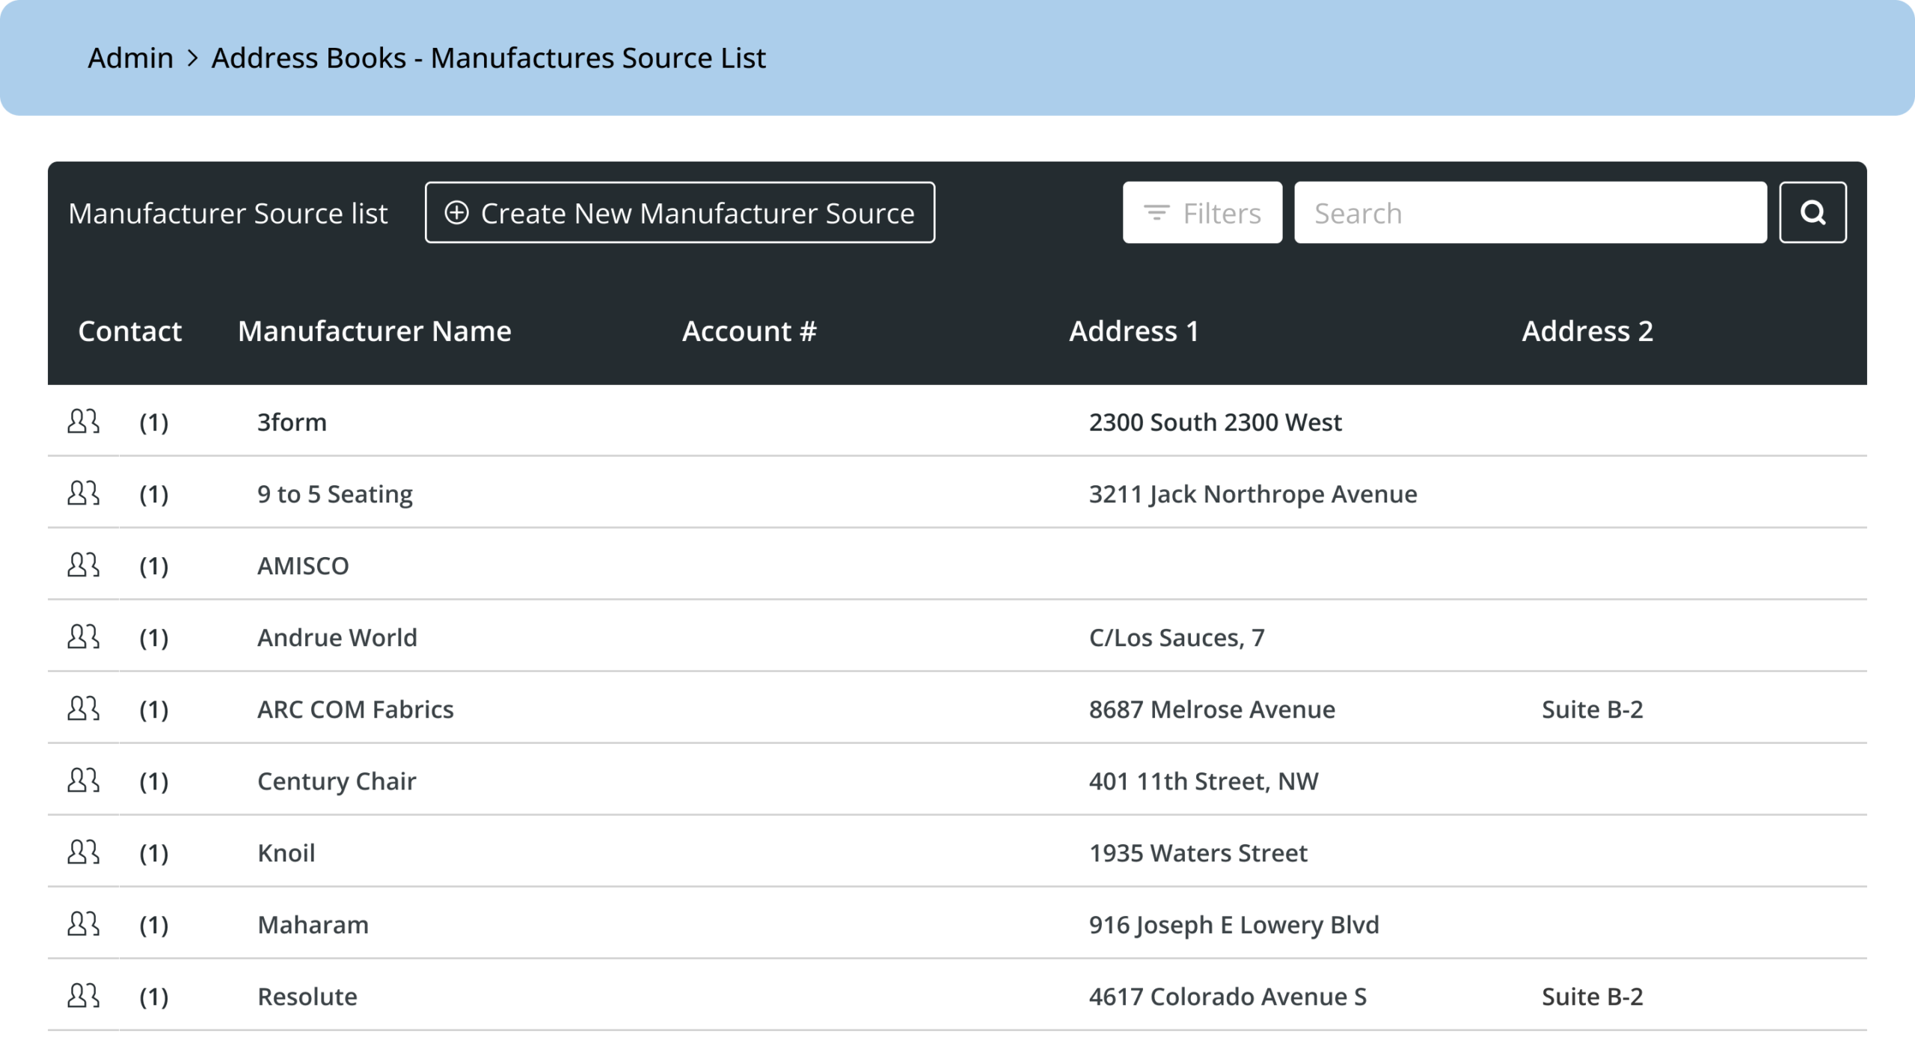Select the 3form manufacturer name
This screenshot has height=1061, width=1915.
292,422
